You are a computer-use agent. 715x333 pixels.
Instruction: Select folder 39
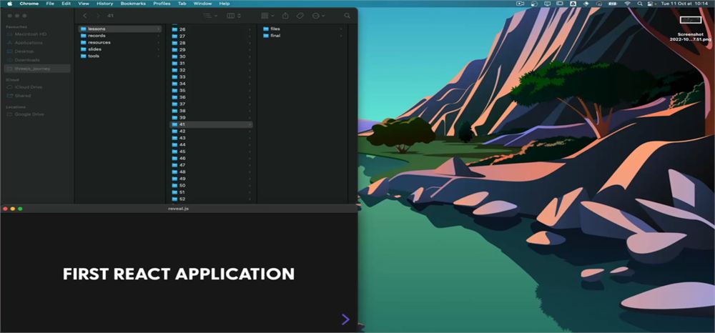pyautogui.click(x=211, y=117)
